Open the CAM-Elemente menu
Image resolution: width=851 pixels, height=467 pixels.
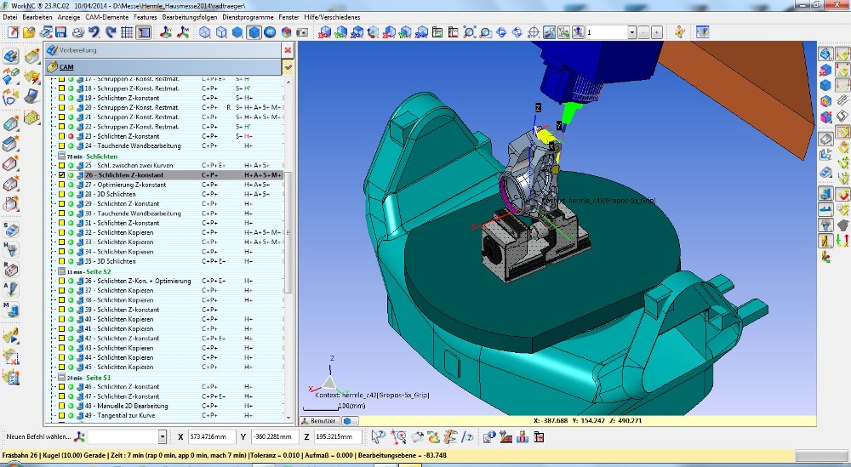tap(107, 17)
